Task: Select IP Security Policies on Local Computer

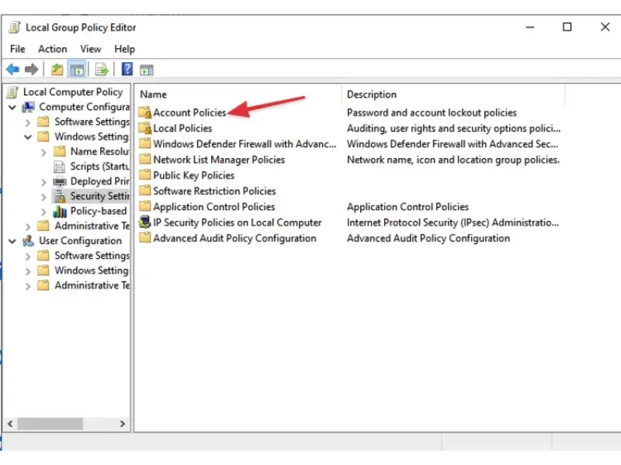Action: tap(238, 222)
